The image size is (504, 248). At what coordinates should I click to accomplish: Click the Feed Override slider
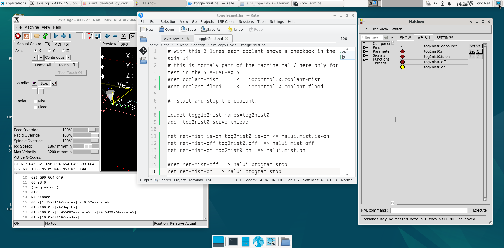86,130
